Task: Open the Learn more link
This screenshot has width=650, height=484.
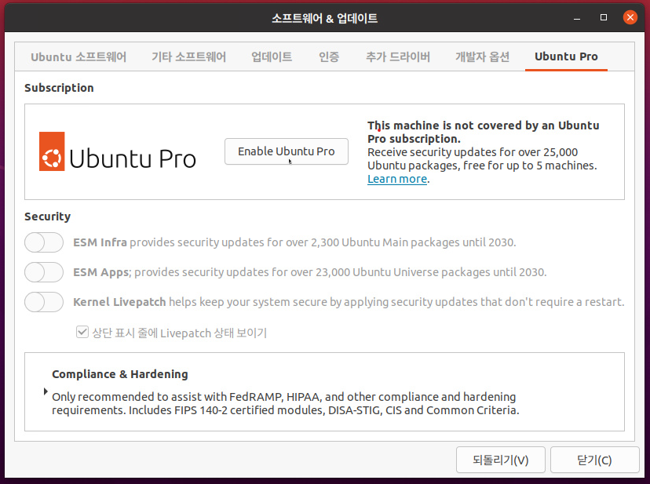Action: (397, 179)
